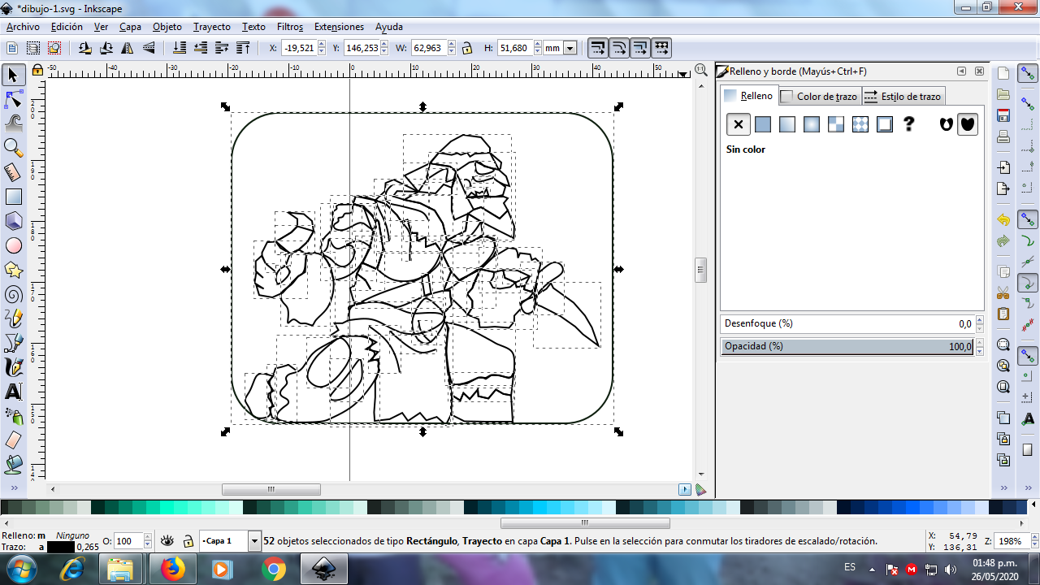The width and height of the screenshot is (1040, 585).
Task: Expand toolbox overflow chevron
Action: 13,487
